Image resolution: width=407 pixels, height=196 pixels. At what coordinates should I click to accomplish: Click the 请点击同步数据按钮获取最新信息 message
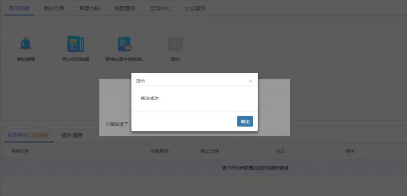click(256, 168)
